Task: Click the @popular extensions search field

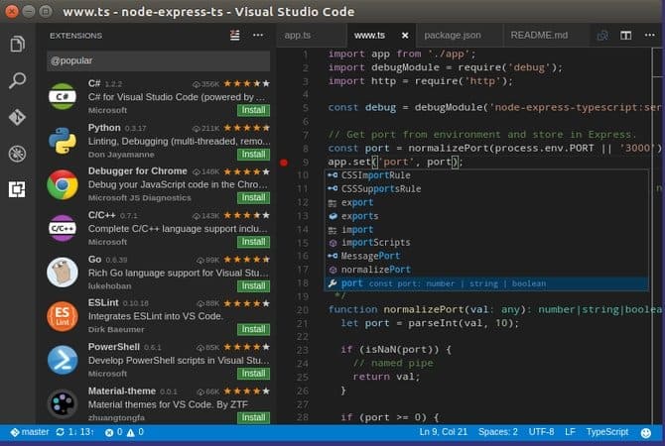Action: click(x=158, y=60)
